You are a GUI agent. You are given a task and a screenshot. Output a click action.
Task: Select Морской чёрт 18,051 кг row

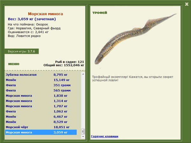point(41,127)
